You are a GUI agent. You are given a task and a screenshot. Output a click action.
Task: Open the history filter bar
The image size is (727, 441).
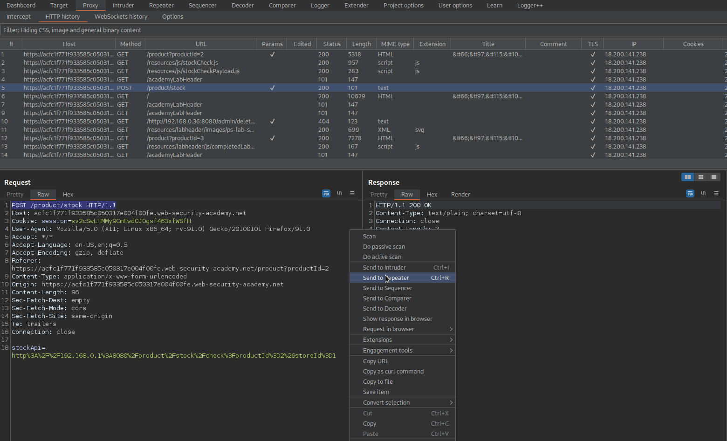[363, 30]
